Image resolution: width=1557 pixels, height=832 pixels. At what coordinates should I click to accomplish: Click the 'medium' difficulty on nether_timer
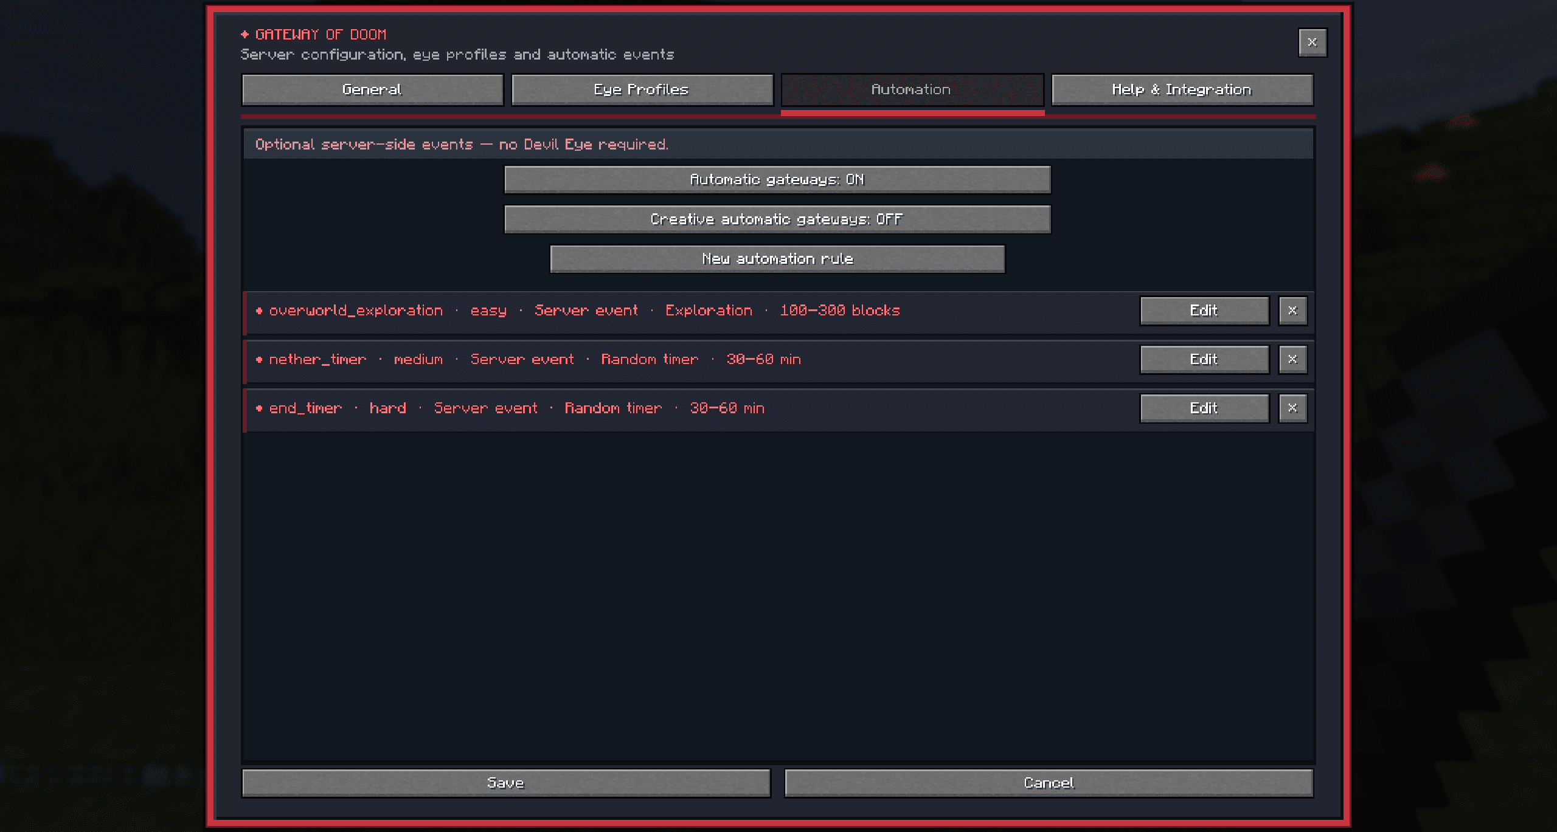[418, 359]
